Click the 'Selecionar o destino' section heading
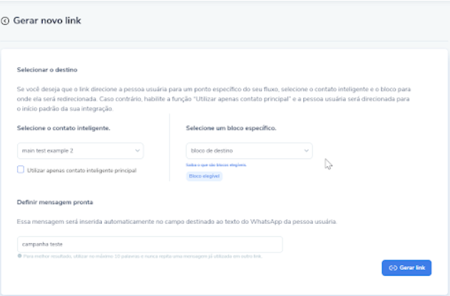 pyautogui.click(x=46, y=70)
